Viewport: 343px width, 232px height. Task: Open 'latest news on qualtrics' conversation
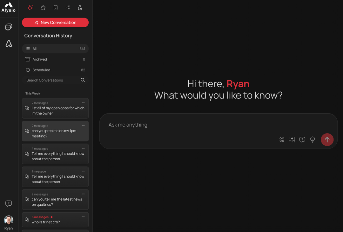[55, 200]
